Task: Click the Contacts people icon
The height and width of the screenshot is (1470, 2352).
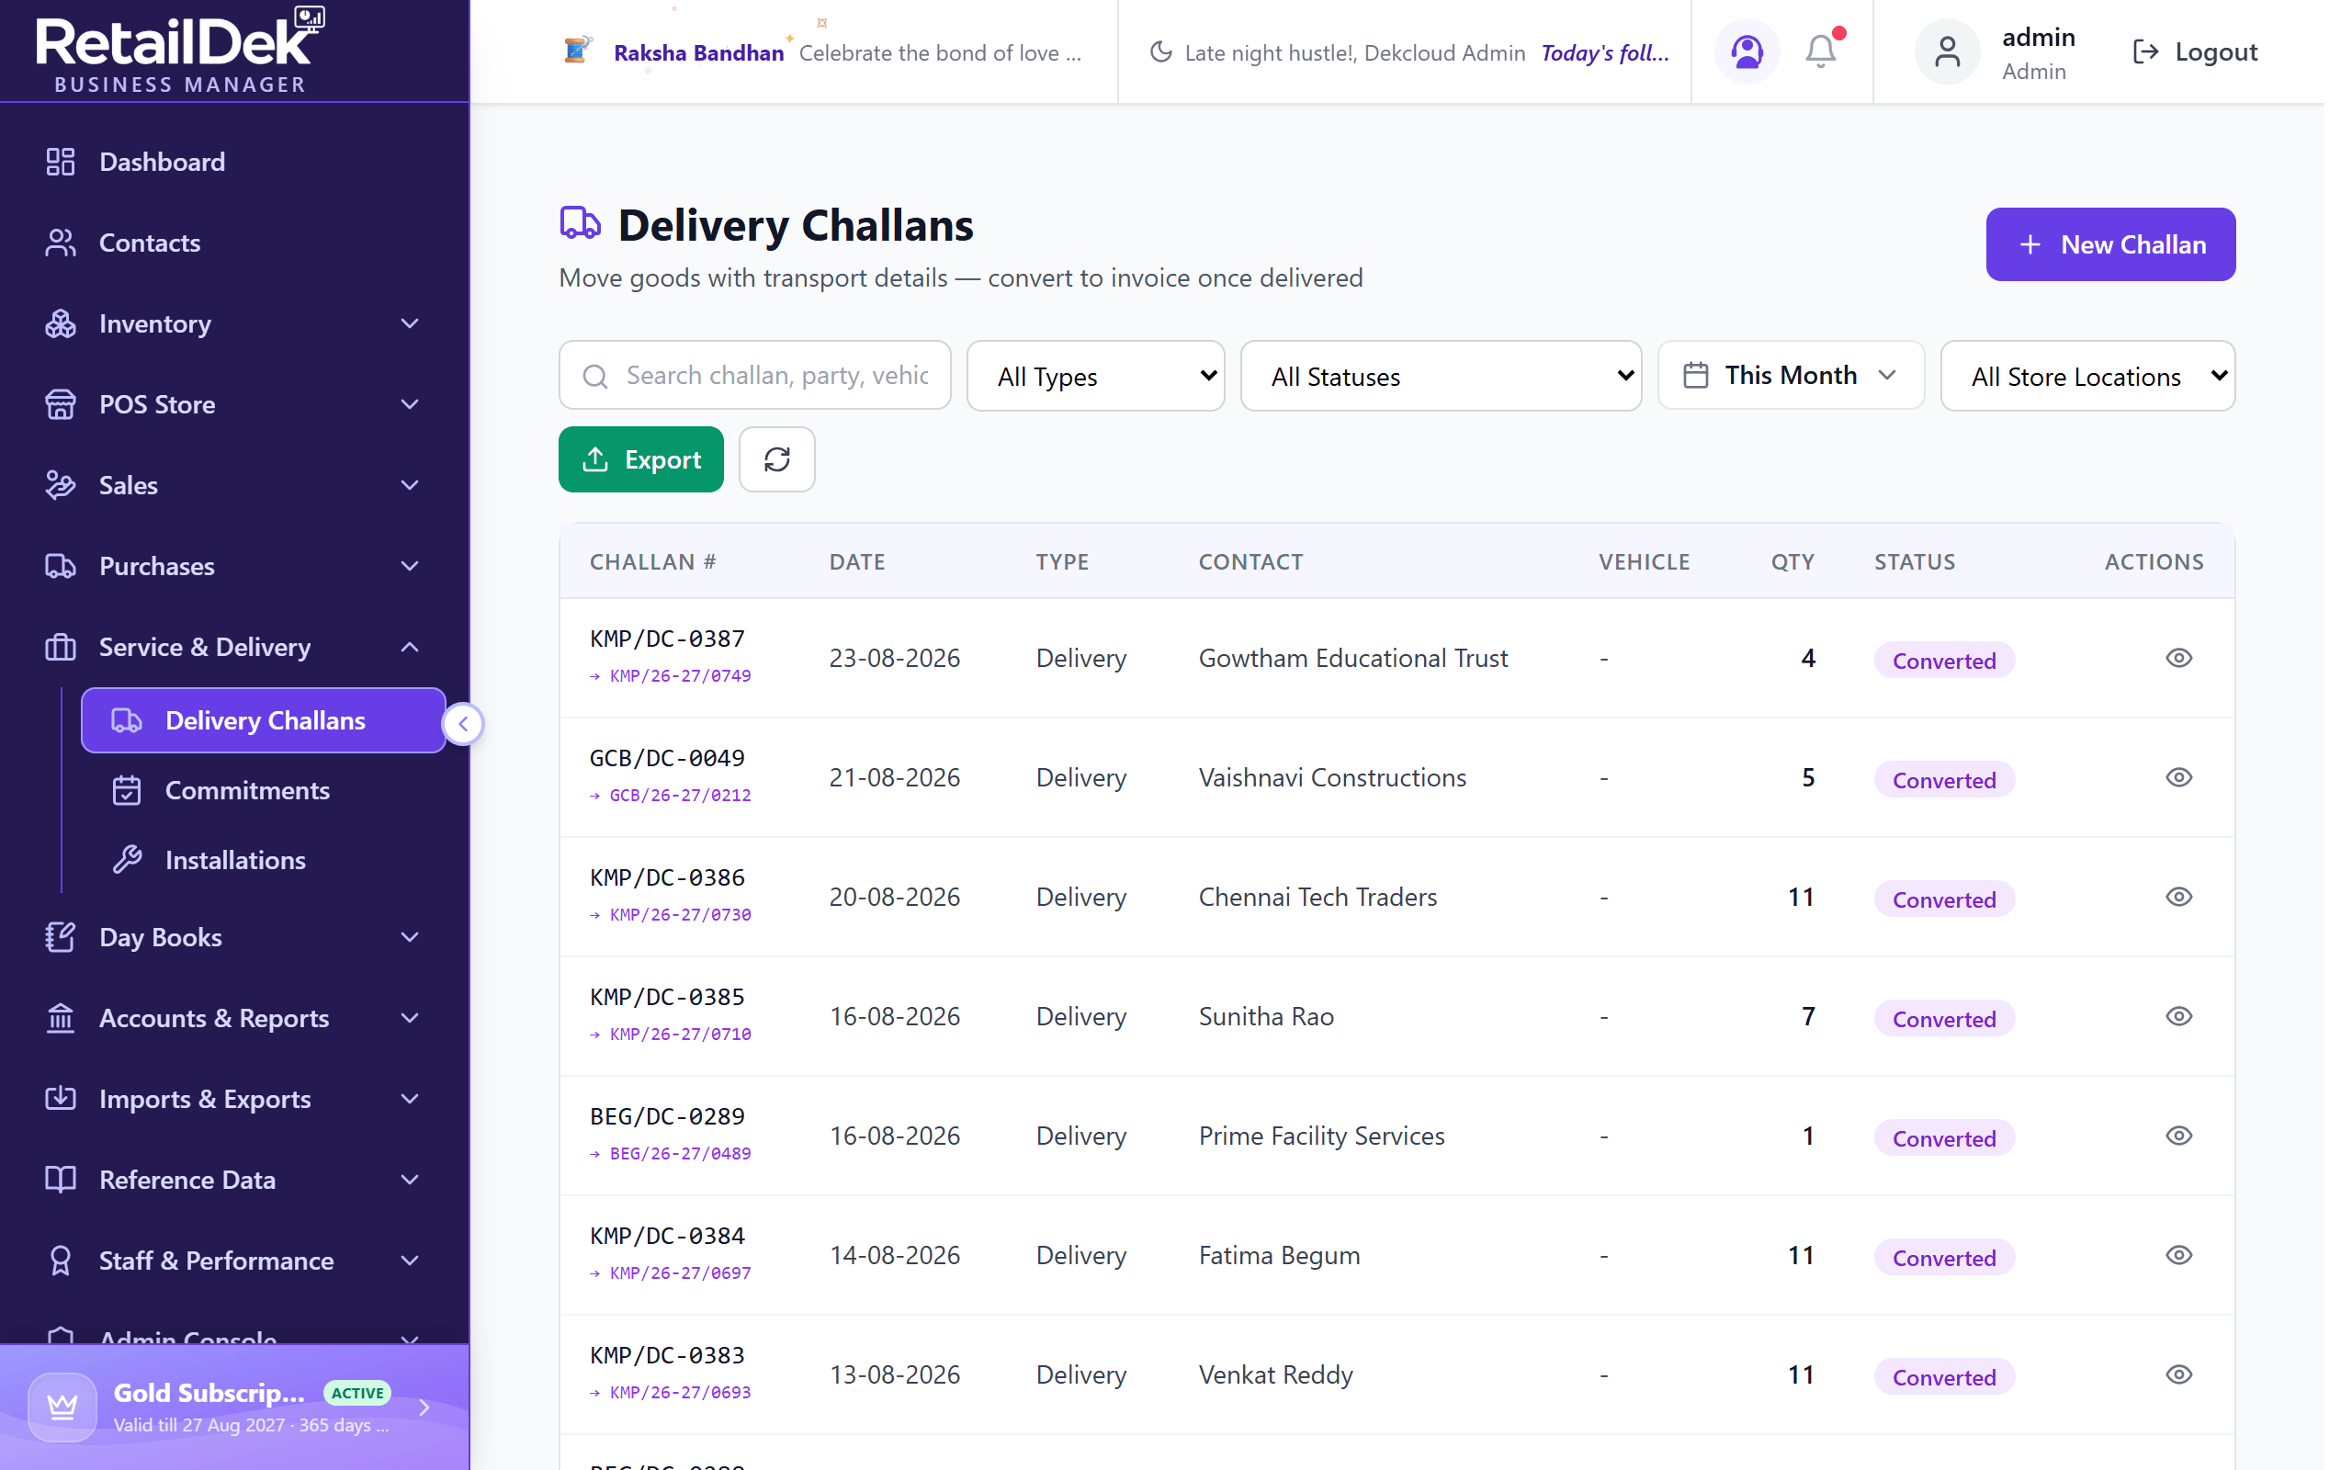Action: [x=61, y=242]
